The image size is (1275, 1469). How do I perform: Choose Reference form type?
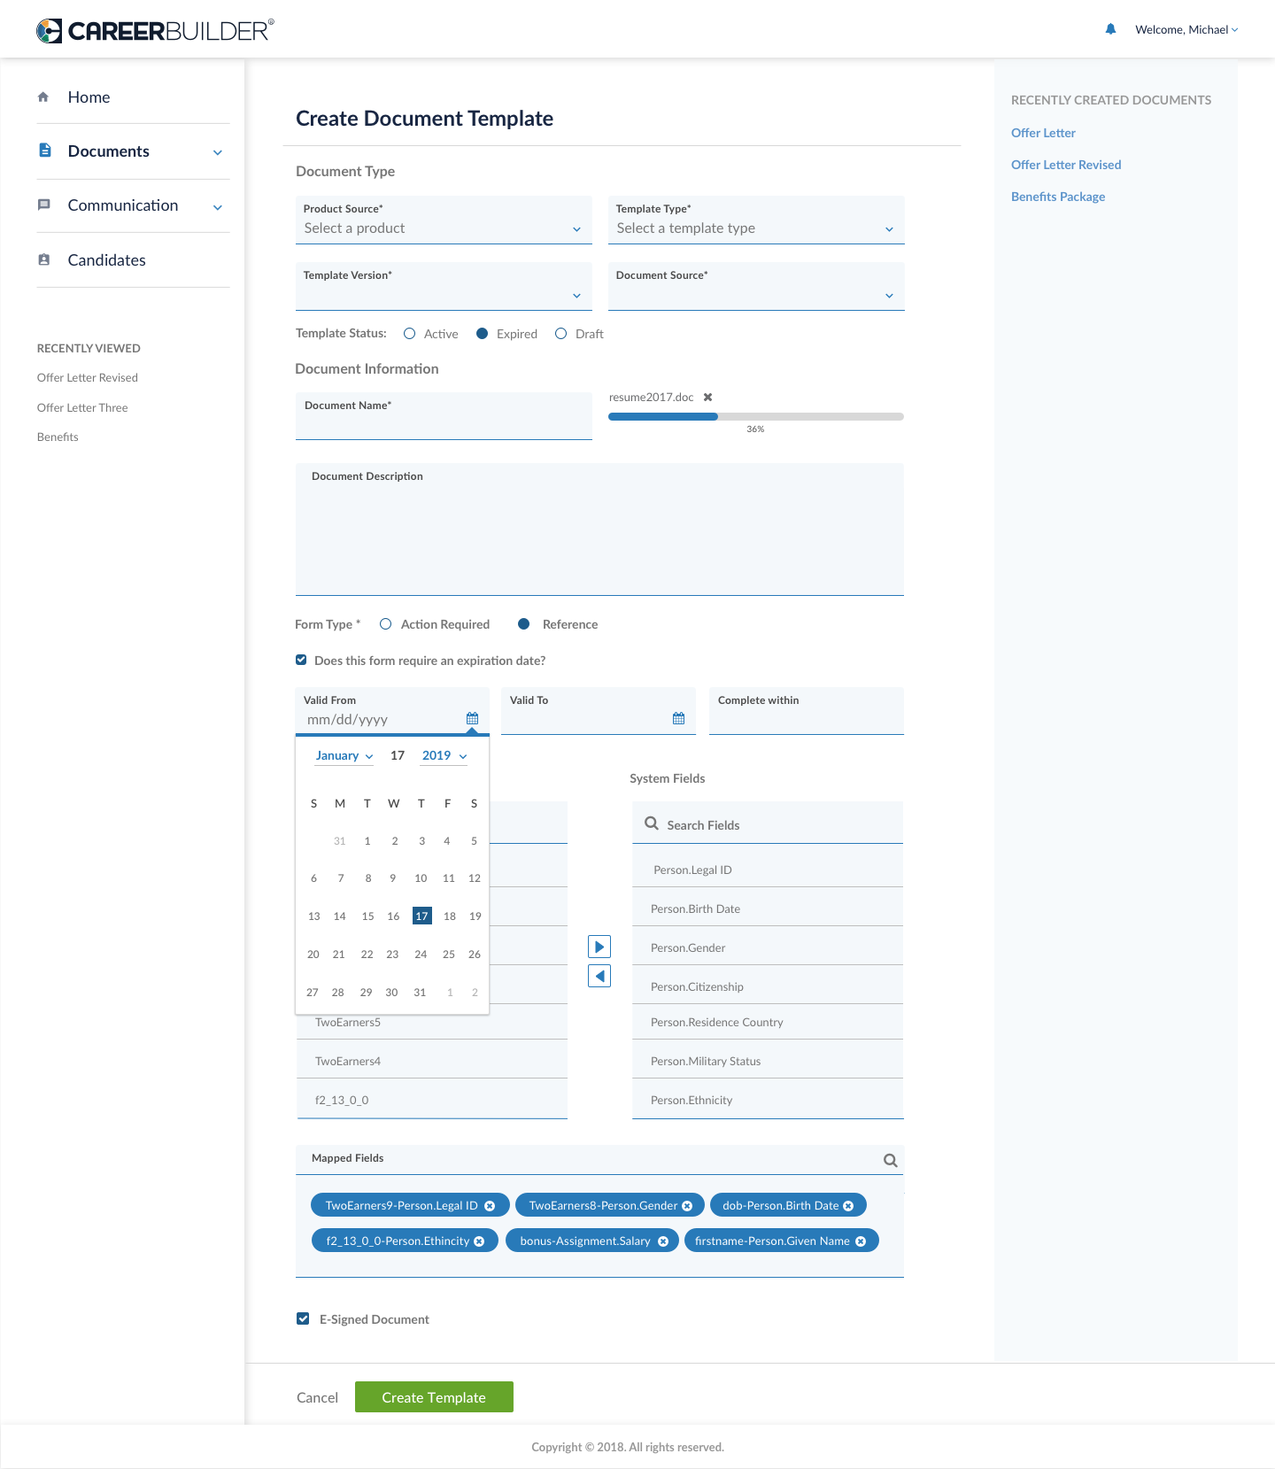point(524,624)
